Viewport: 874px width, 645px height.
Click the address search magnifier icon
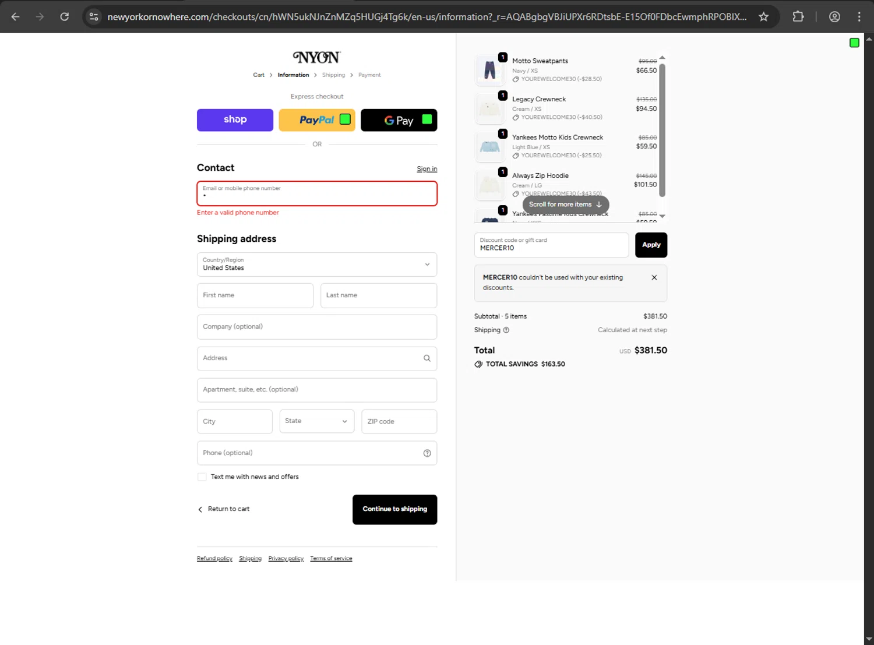[x=427, y=358]
